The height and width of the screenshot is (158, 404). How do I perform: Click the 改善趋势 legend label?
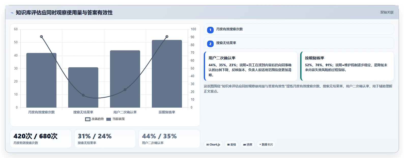click(98, 119)
